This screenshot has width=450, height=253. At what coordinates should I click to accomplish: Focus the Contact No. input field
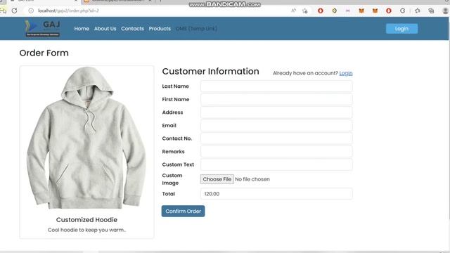[276, 138]
